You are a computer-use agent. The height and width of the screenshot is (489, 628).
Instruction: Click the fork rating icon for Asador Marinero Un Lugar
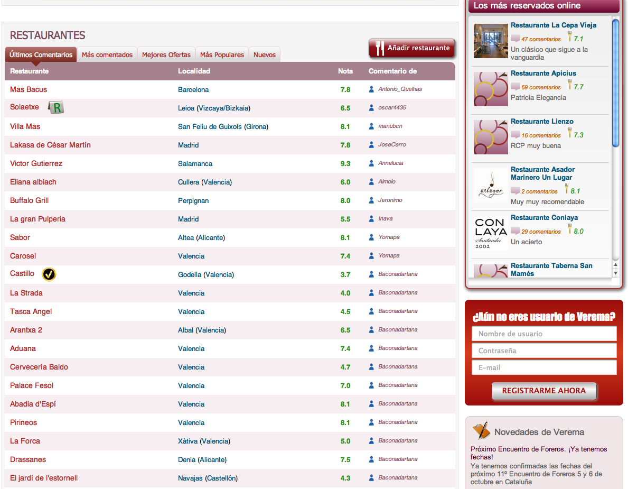point(566,189)
